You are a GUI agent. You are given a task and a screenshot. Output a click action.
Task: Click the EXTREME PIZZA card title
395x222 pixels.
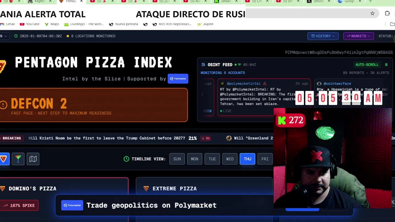174,188
